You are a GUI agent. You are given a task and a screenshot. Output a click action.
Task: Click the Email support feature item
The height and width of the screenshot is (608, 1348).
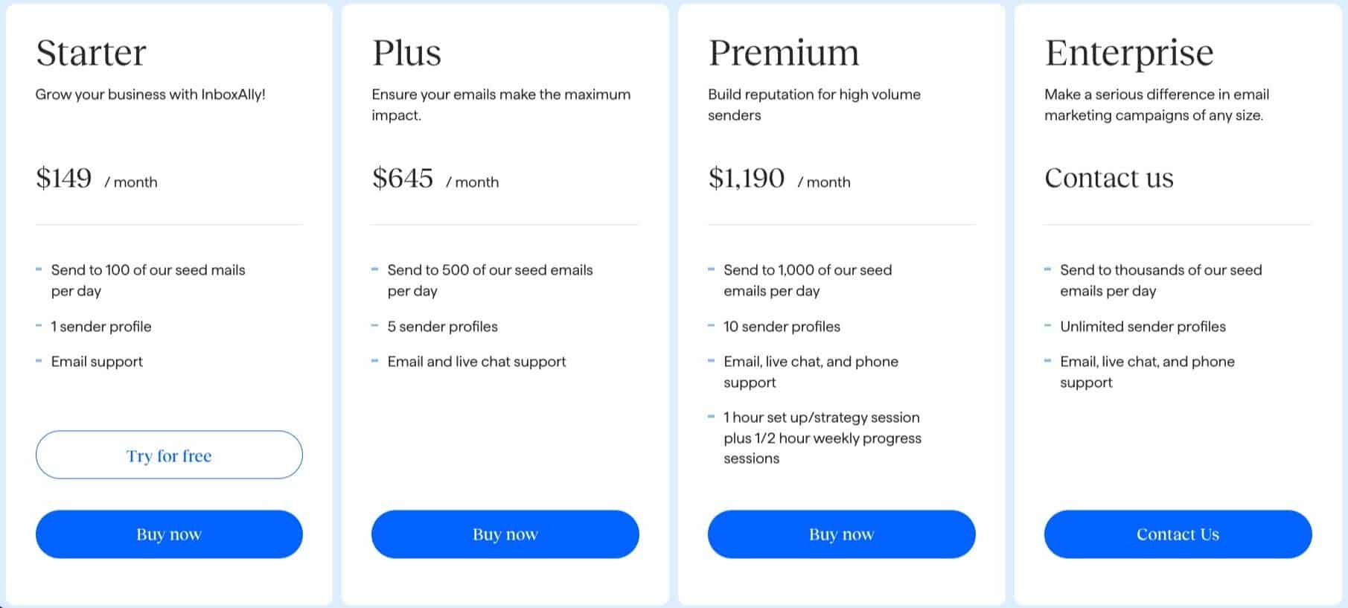pos(96,362)
